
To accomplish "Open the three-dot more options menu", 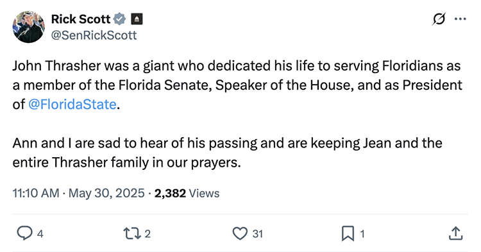I will point(460,19).
